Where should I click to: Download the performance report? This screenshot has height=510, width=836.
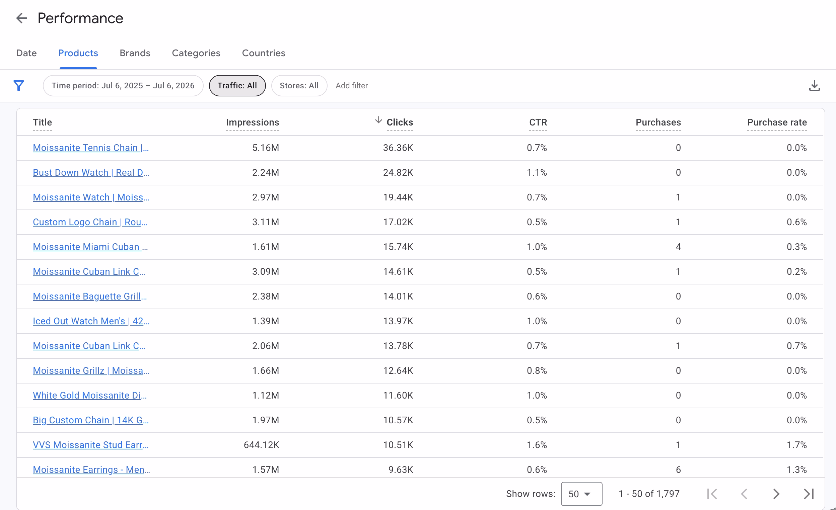coord(814,86)
